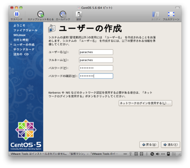Click the Suspend (サスペンド) pause icon
Image resolution: width=190 pixels, height=168 pixels.
pos(16,14)
